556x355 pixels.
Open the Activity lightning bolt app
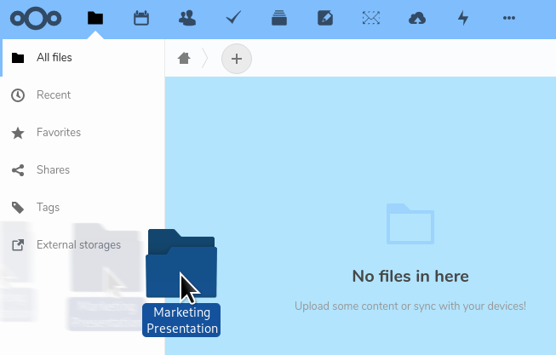point(463,18)
